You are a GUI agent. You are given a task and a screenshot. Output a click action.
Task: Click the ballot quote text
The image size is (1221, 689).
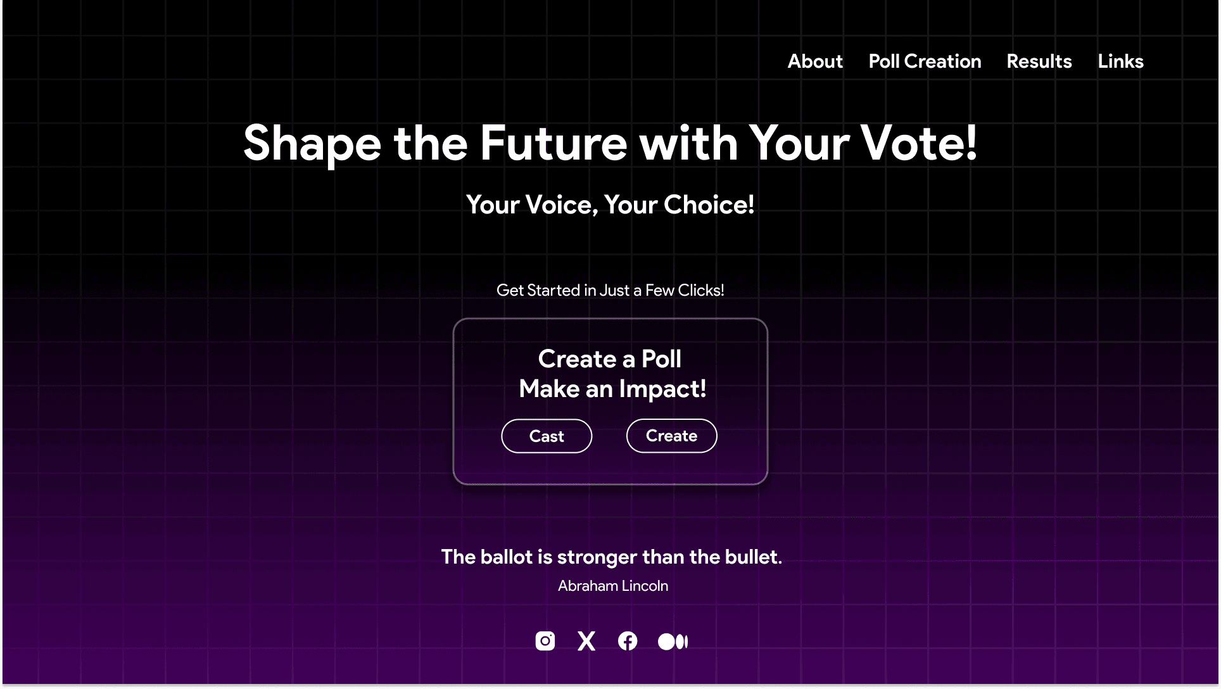point(612,557)
